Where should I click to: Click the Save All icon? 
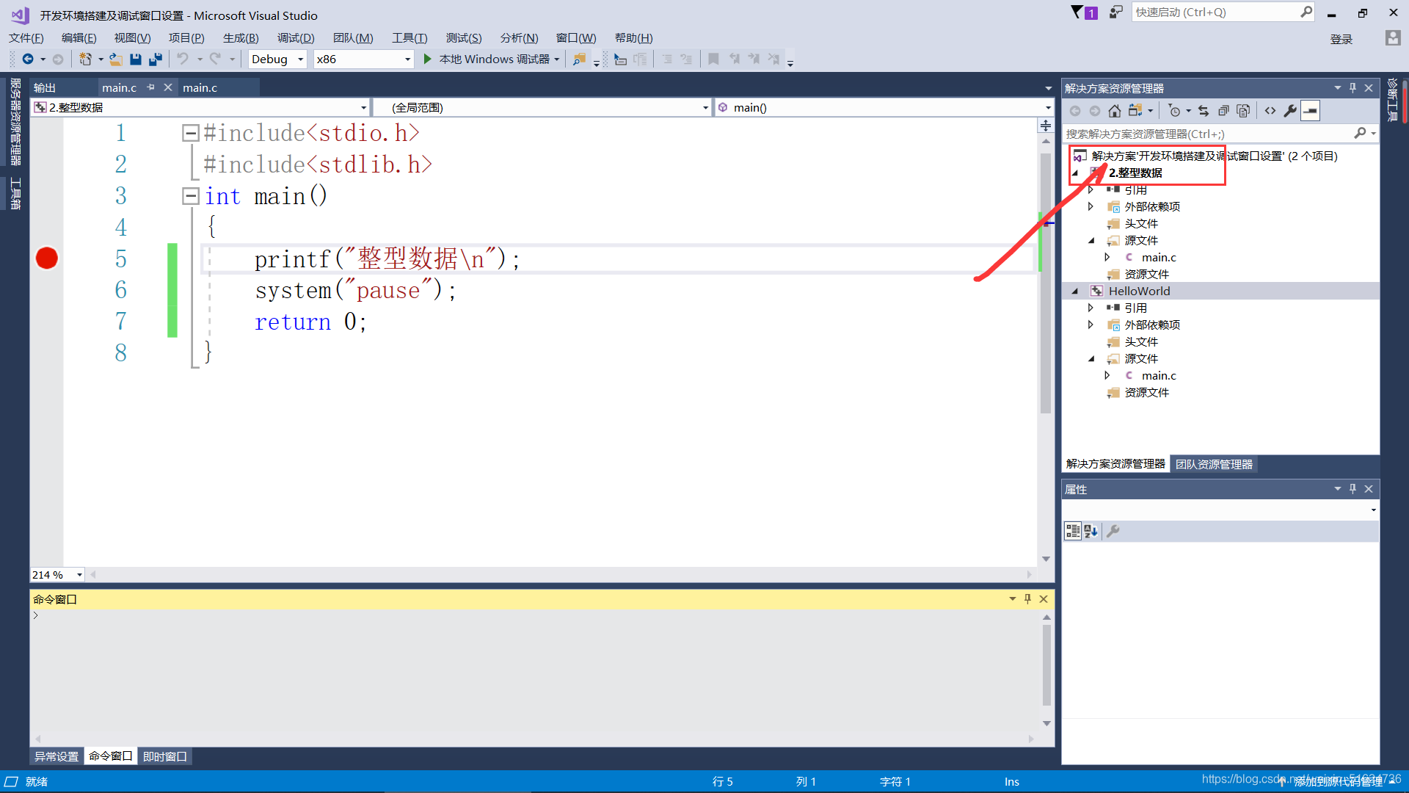coord(155,59)
